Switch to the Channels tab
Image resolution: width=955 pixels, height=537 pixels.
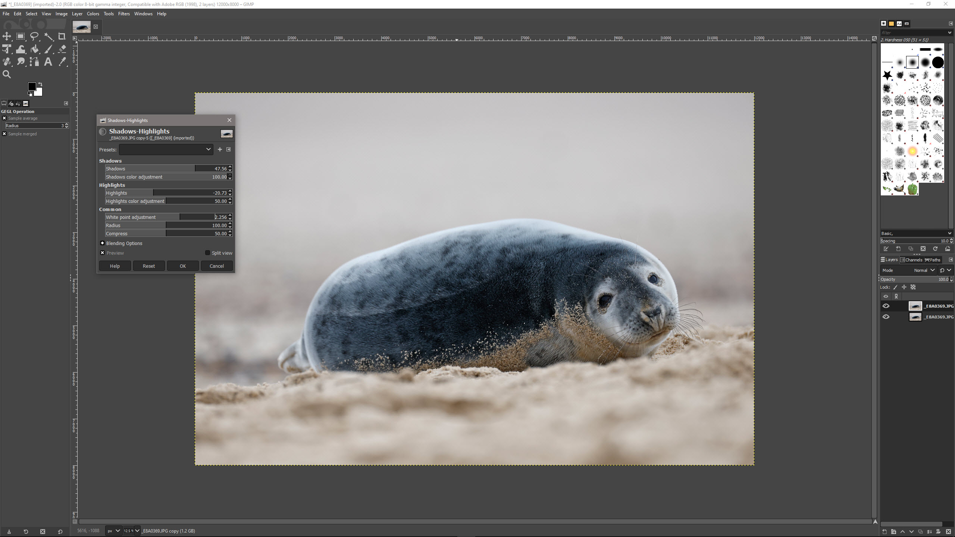[911, 260]
